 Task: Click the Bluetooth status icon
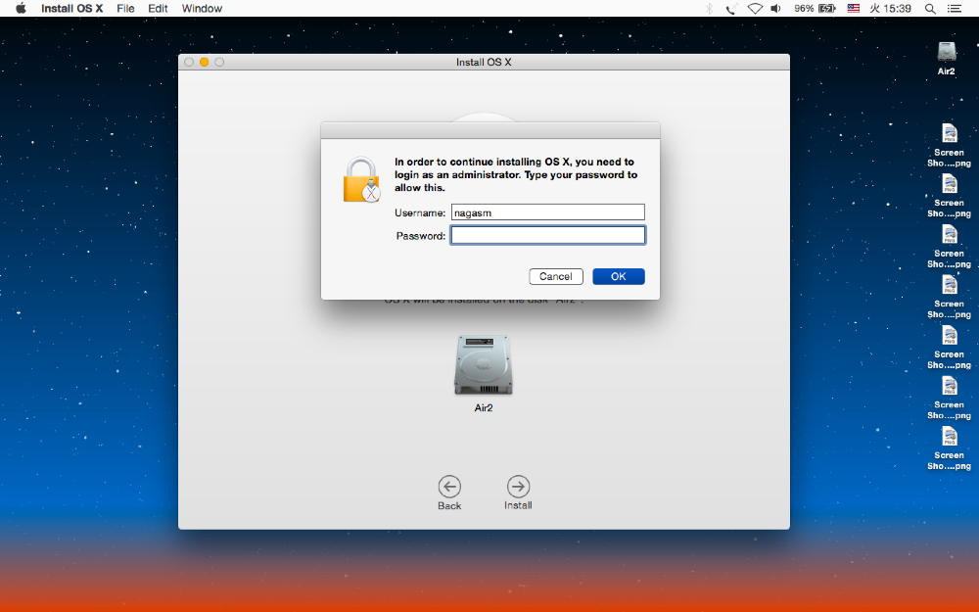[709, 8]
